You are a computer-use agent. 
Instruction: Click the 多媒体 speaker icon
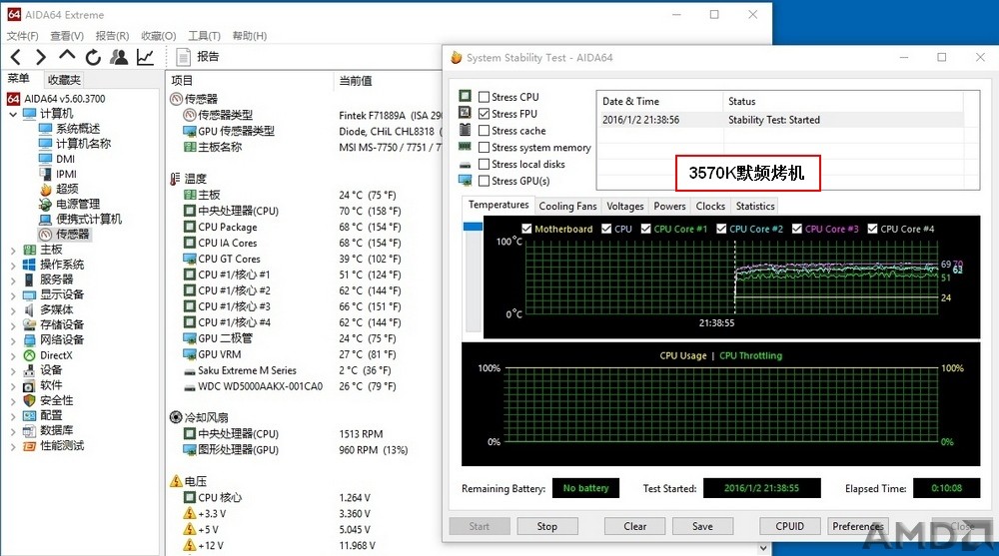tap(29, 309)
